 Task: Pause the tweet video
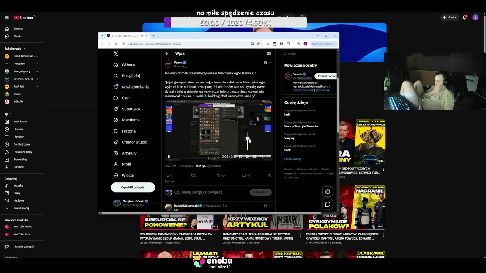coord(169,157)
